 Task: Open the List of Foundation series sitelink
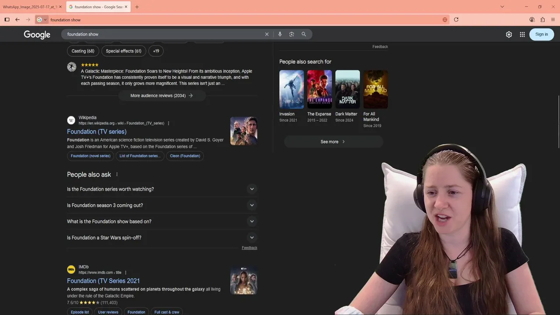tap(140, 156)
